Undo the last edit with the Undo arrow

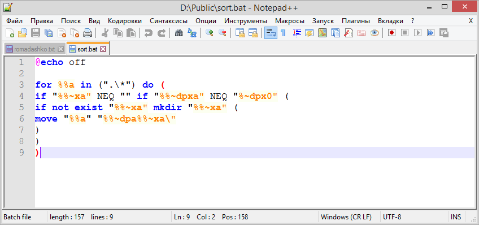coord(149,33)
